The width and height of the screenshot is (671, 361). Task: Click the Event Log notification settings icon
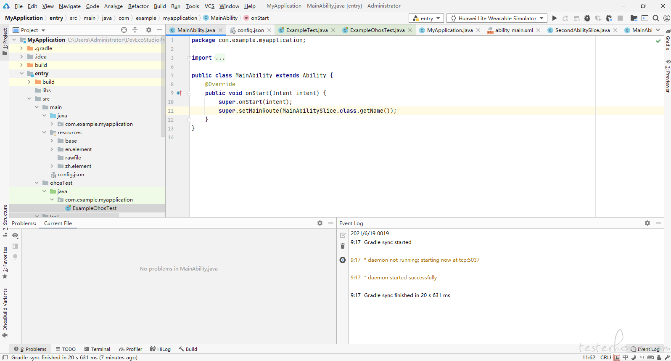(x=343, y=260)
